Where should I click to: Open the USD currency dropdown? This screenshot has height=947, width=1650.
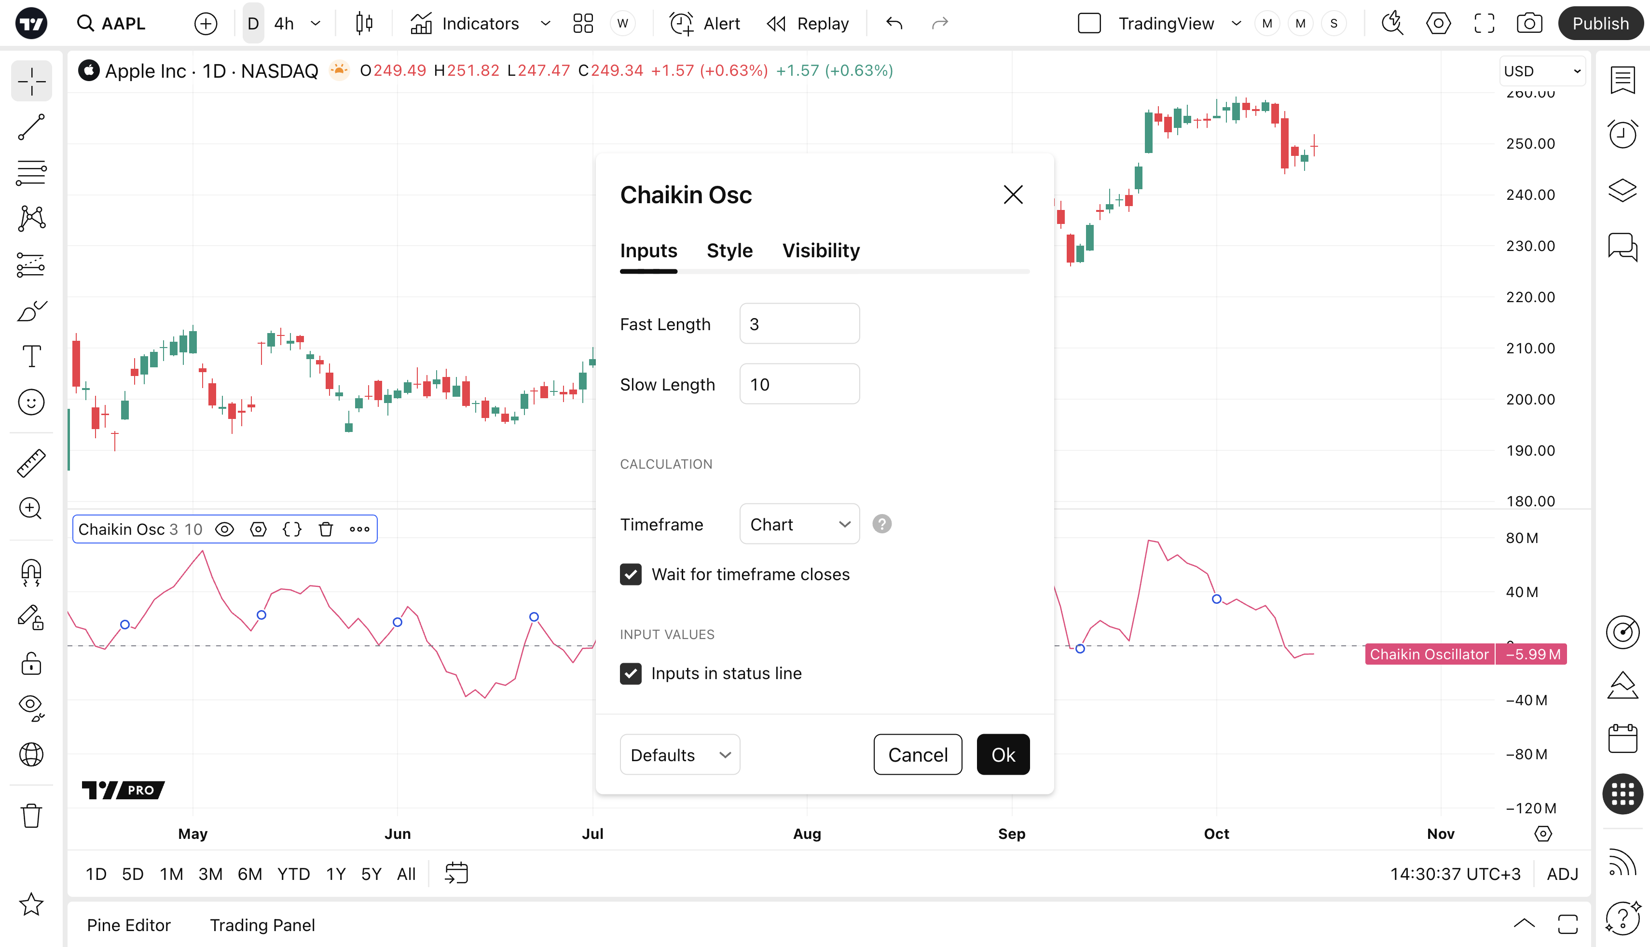(1541, 71)
